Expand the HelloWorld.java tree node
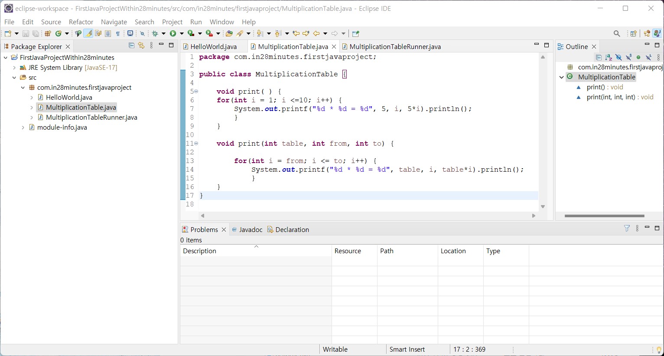 pyautogui.click(x=32, y=98)
